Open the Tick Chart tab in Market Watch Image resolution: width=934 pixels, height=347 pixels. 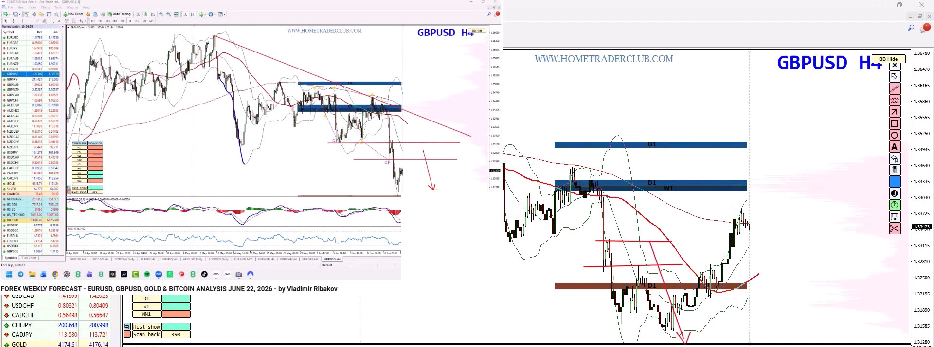pyautogui.click(x=29, y=258)
